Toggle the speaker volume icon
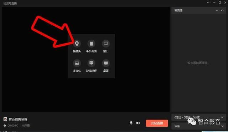This screenshot has width=228, height=132. point(138,123)
